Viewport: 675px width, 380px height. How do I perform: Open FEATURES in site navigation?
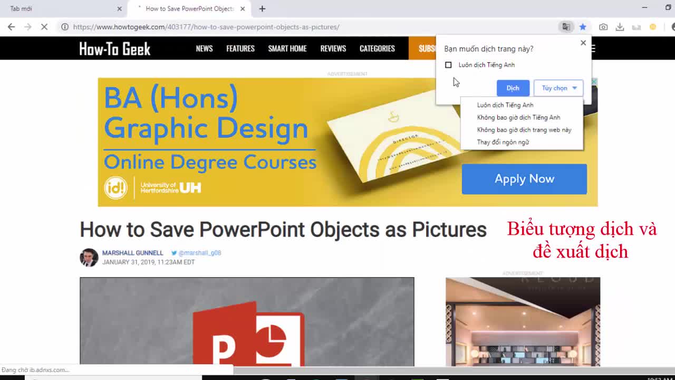[x=240, y=49]
